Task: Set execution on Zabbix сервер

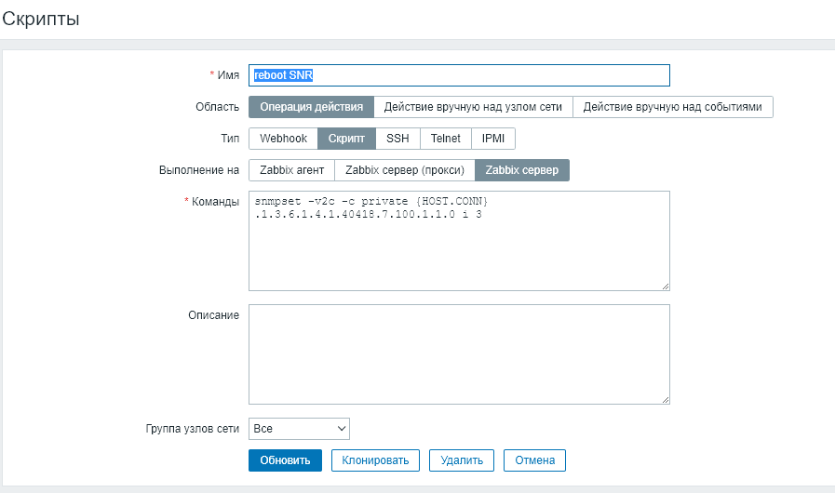Action: point(522,170)
